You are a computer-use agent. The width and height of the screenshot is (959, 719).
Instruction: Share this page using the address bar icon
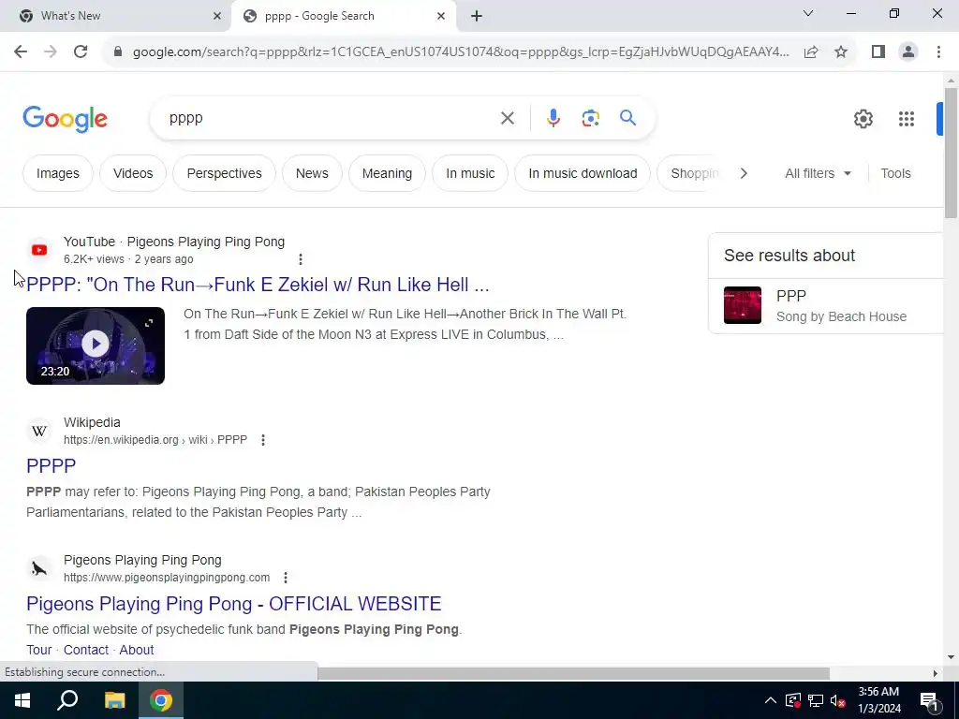(811, 52)
